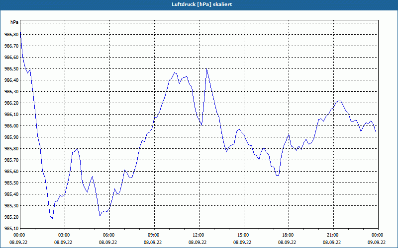Select the 09.09.22 date label

point(377,243)
